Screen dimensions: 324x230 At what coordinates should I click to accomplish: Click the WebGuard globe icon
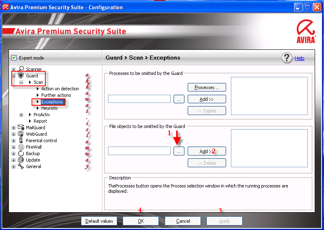click(21, 134)
